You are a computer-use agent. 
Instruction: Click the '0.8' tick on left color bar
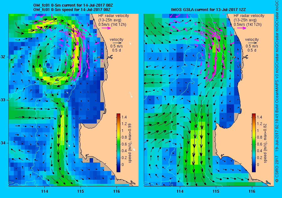pos(124,137)
